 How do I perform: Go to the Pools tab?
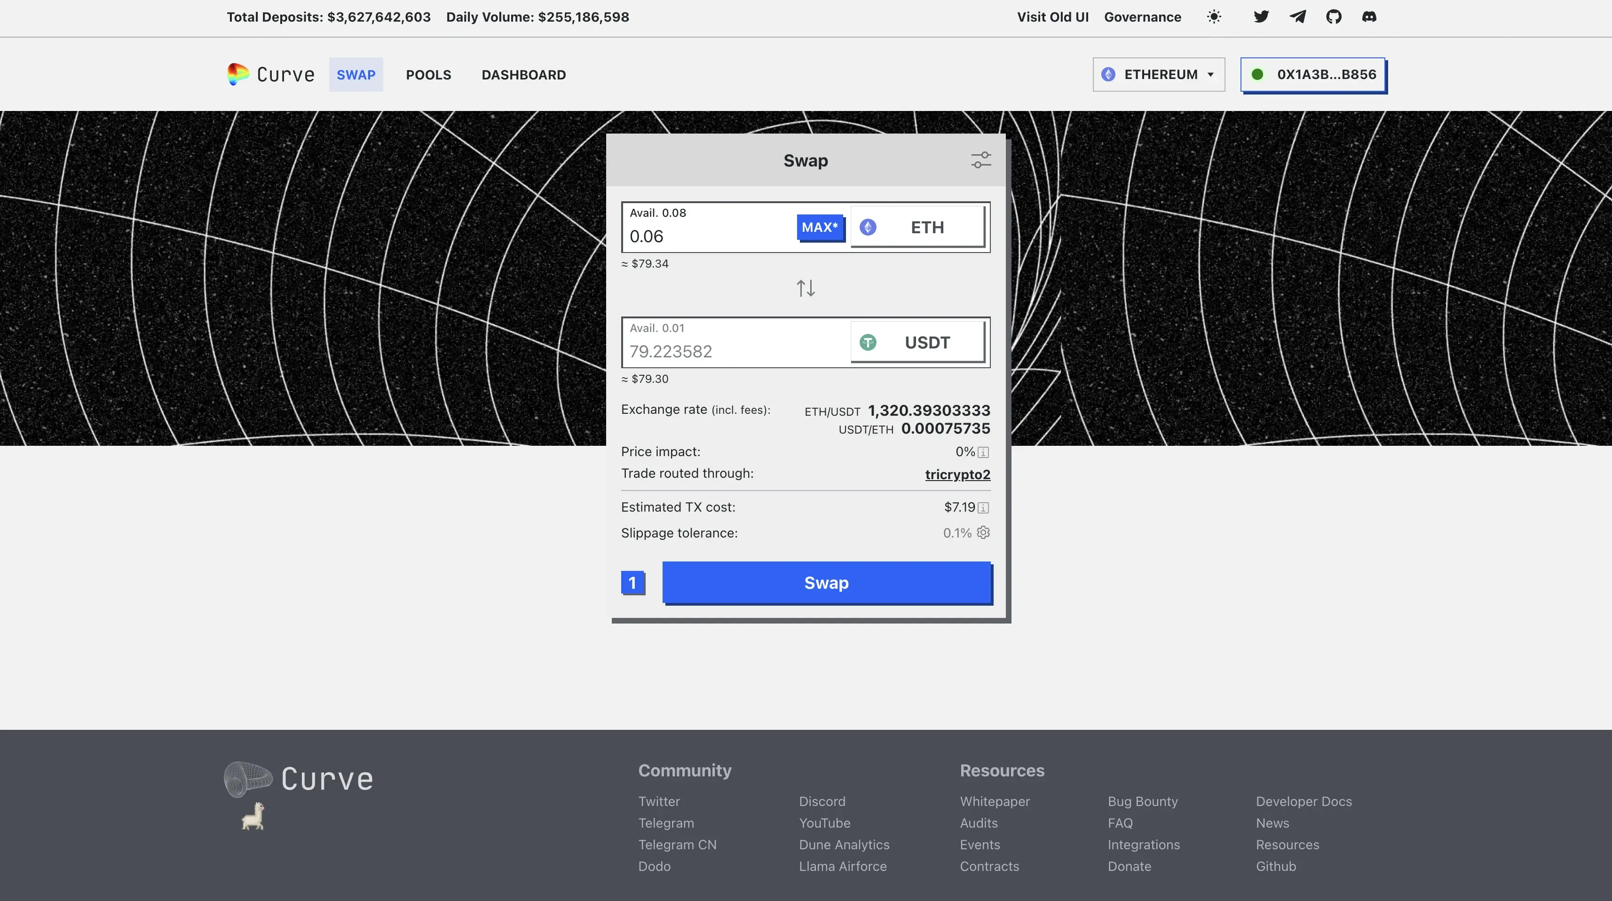click(428, 75)
